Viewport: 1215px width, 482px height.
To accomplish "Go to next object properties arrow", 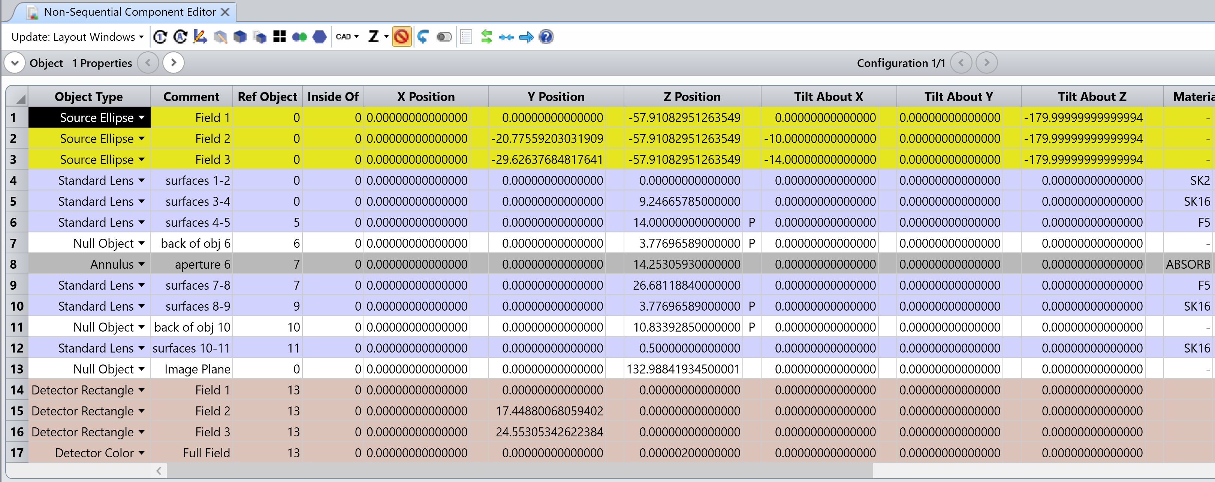I will point(173,62).
